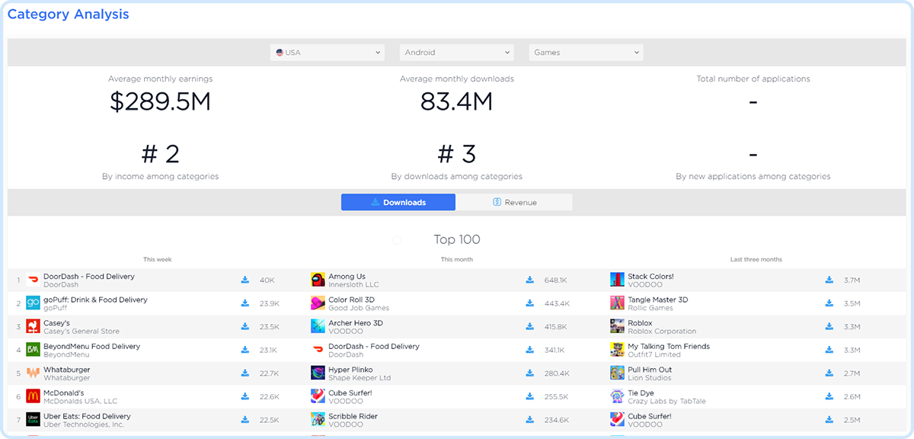Click the Among Us app icon
Screen dimensions: 914x439
[318, 280]
